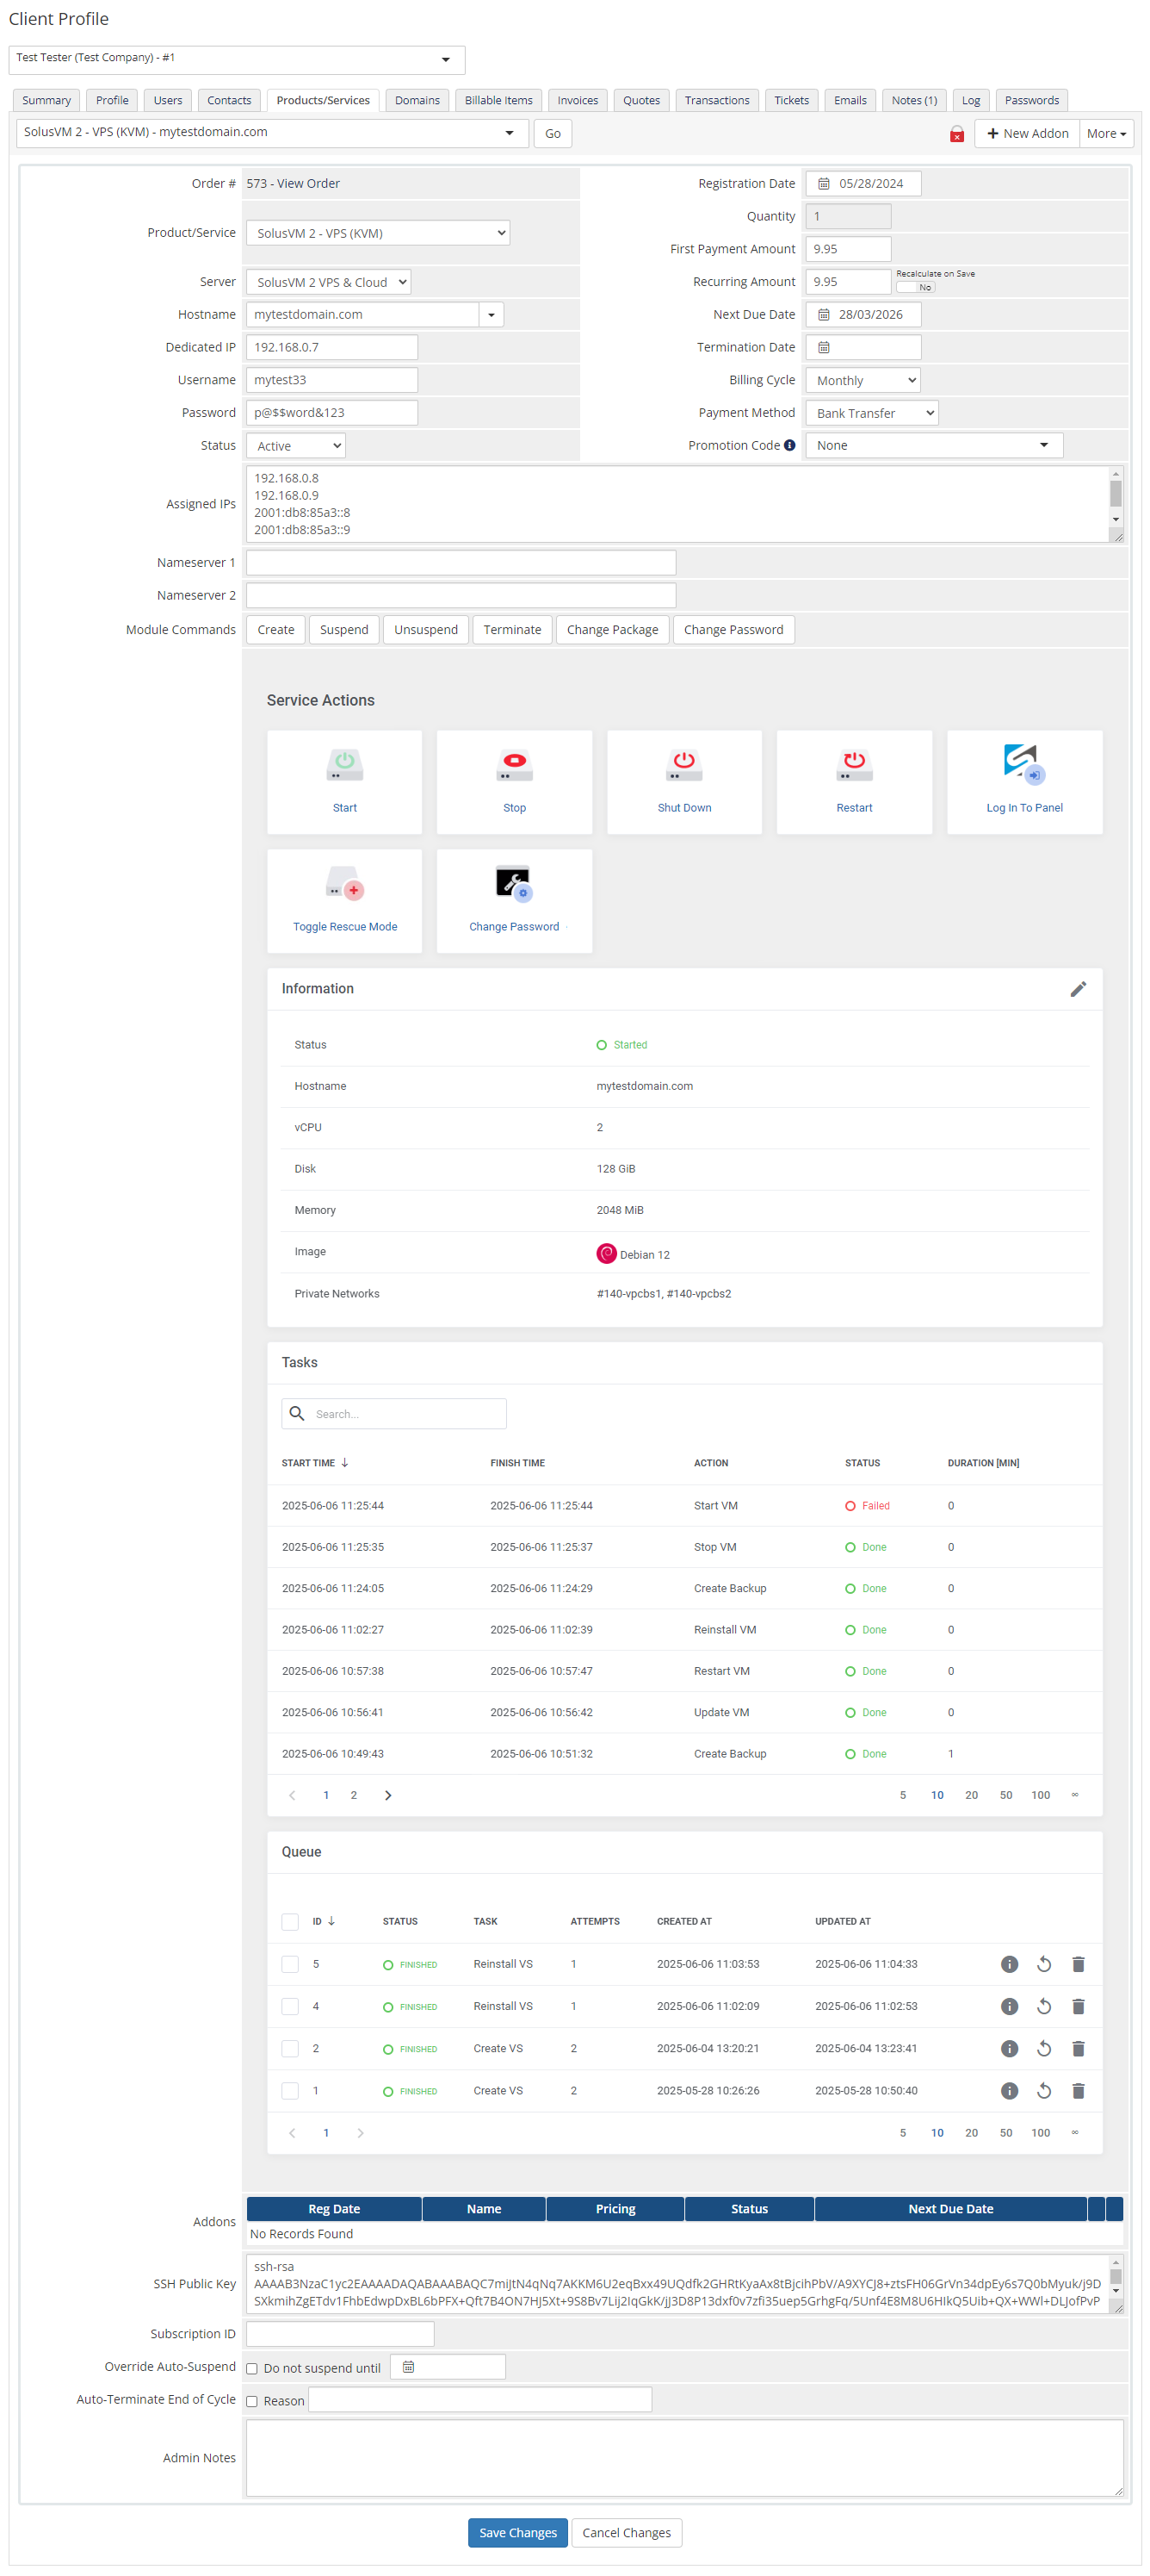Image resolution: width=1150 pixels, height=2576 pixels.
Task: Click the Change Package button
Action: click(x=613, y=630)
